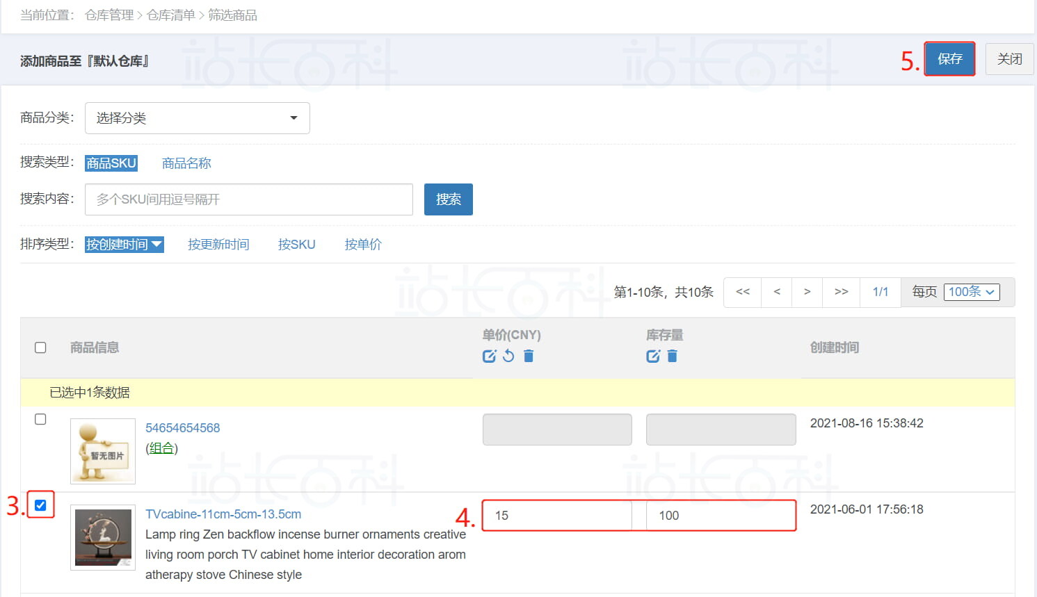Switch search type to 商品名称
Image resolution: width=1037 pixels, height=597 pixels.
click(x=186, y=163)
